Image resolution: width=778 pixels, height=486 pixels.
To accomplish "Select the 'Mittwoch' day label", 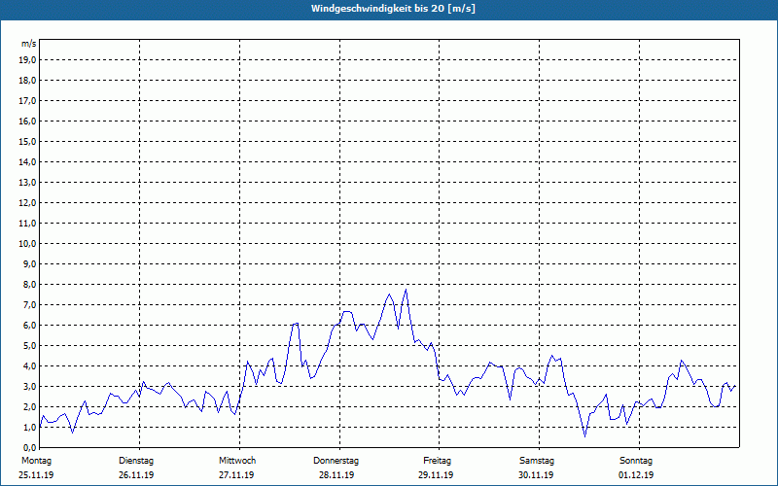I will tap(237, 461).
